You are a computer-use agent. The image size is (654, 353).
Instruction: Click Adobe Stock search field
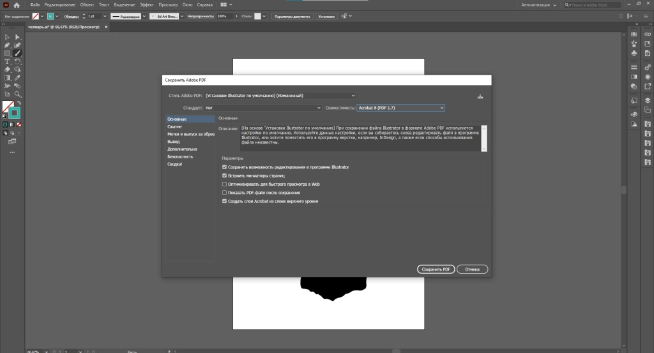click(592, 5)
